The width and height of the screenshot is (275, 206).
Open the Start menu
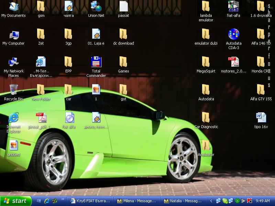(x=15, y=201)
